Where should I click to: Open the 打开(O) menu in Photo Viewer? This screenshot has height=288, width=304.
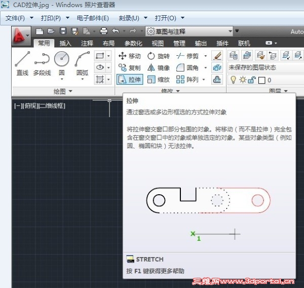pyautogui.click(x=170, y=18)
